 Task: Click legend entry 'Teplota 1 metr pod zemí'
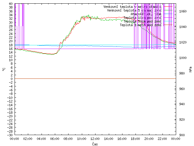tap(141, 25)
